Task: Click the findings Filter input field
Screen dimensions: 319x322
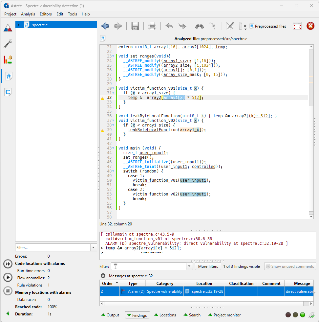Action: click(x=149, y=266)
